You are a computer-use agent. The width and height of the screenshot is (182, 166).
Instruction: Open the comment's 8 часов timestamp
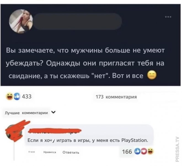point(32,152)
